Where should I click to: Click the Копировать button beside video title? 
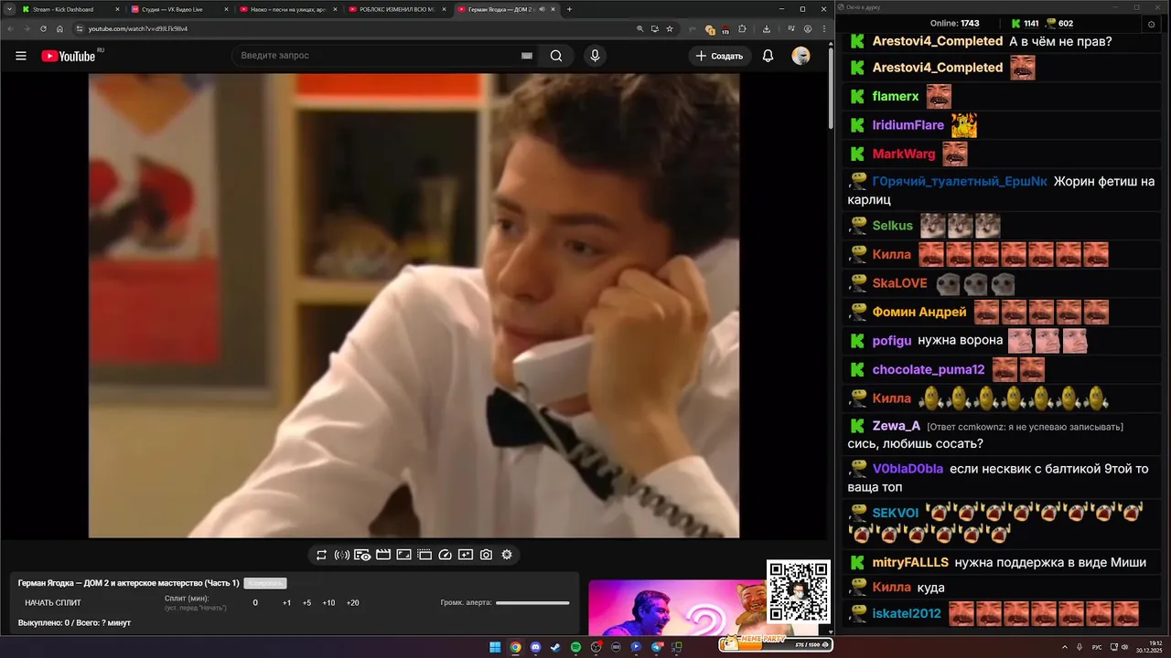[x=265, y=583]
